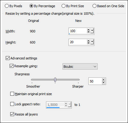Increase Height value with up arrow
Screen dimensions: 128x123
[88, 41]
